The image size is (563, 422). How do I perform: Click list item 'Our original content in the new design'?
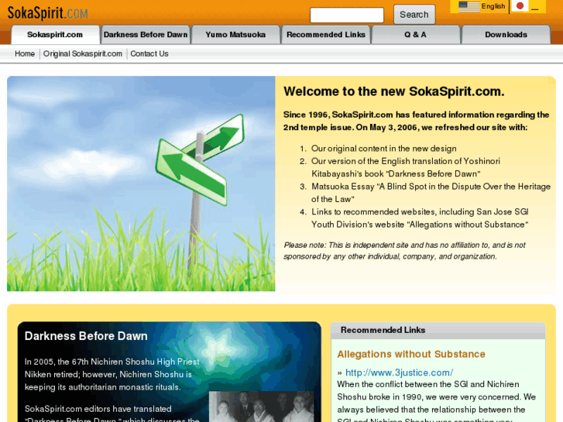(x=384, y=149)
